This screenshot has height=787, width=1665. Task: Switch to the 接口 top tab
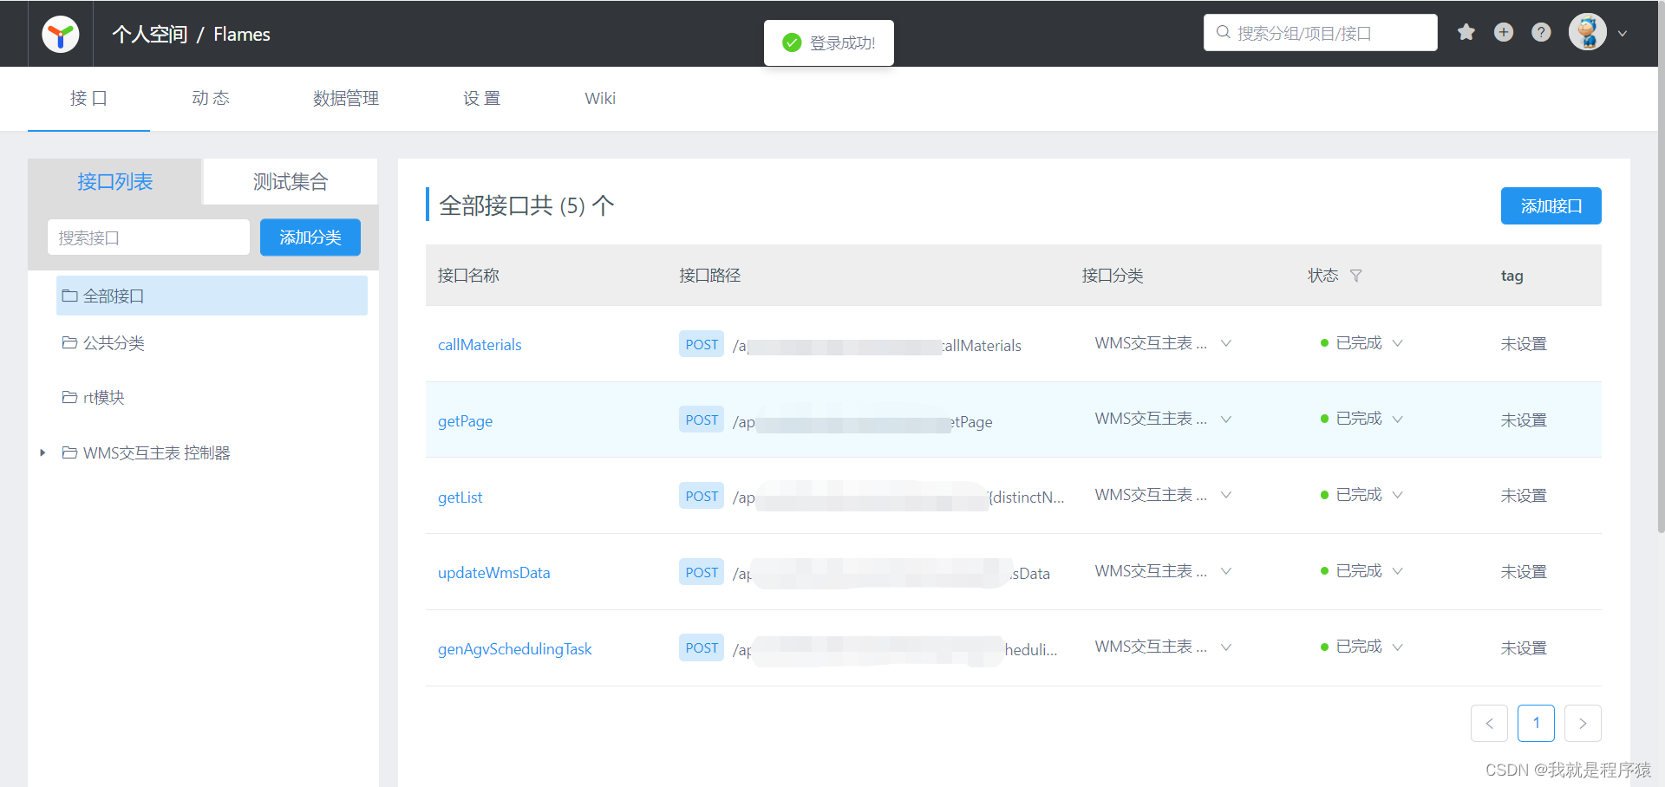(x=88, y=98)
